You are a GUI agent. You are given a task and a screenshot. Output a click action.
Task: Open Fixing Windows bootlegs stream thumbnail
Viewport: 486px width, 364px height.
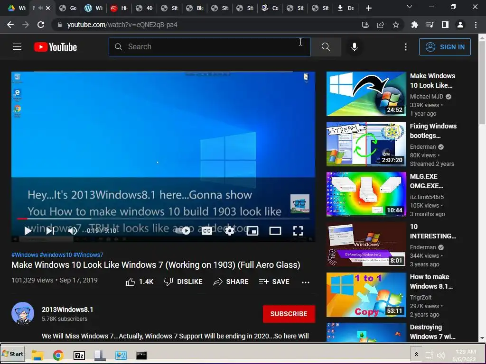[x=366, y=144]
